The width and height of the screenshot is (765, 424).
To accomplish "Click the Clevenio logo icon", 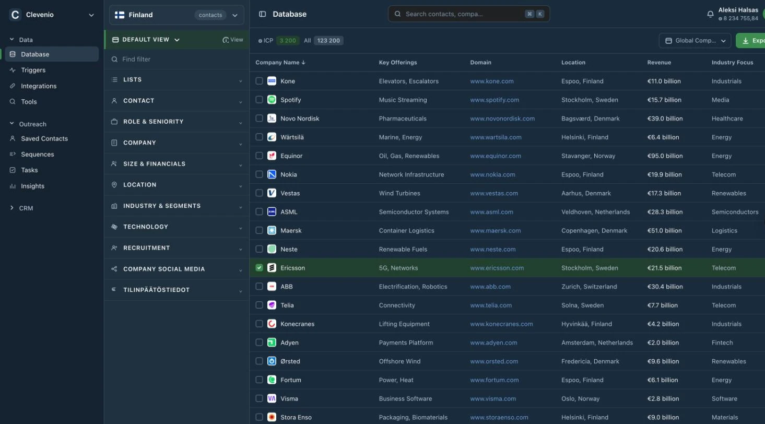I will pos(15,15).
